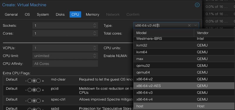Clear the CPU Type field
The height and width of the screenshot is (110, 235).
pyautogui.click(x=189, y=26)
